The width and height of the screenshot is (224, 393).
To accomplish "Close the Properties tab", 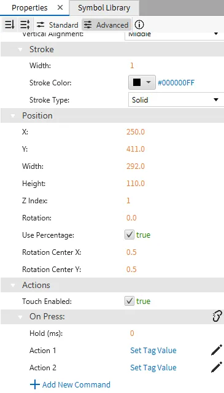I will [x=60, y=8].
